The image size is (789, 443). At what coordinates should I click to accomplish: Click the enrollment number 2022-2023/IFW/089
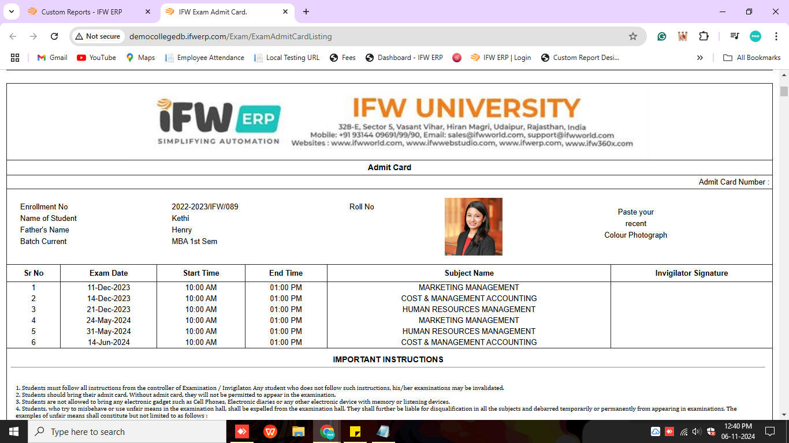[205, 207]
